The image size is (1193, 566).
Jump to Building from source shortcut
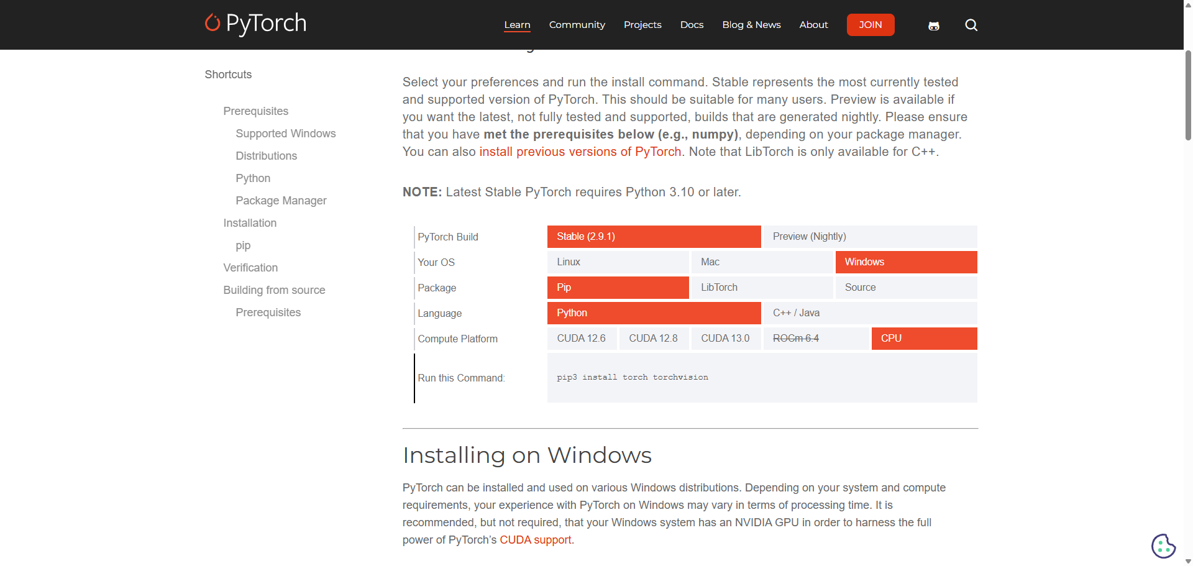coord(274,290)
